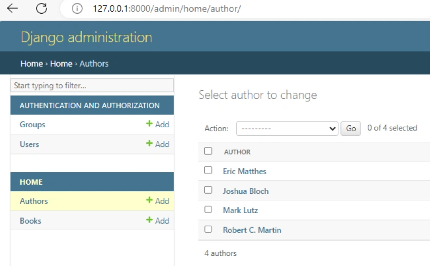Open Books in the sidebar
The height and width of the screenshot is (266, 430).
[30, 221]
